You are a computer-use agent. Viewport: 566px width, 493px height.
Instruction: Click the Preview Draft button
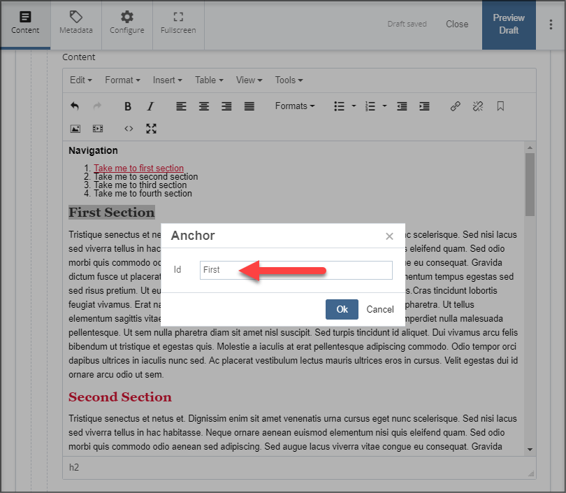tap(509, 24)
